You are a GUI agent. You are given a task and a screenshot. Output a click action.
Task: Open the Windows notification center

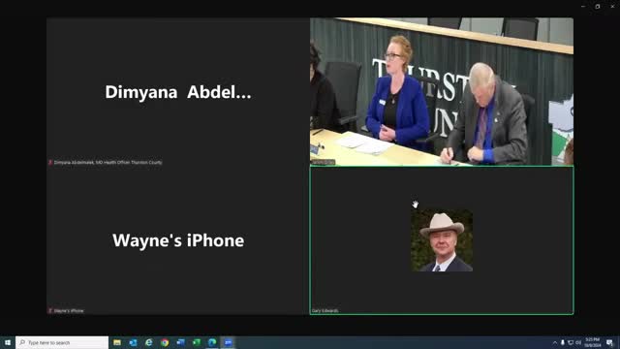click(609, 342)
